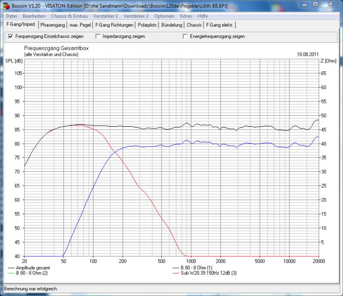Switch to the Bündelung tab
Viewport: 343px width, 296px height.
(172, 25)
